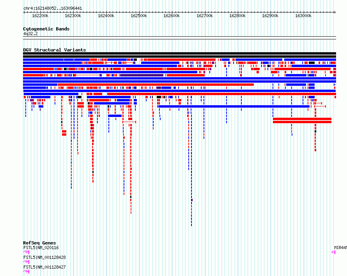Click the purple square in the 162660k vertical stack

[x=192, y=200]
